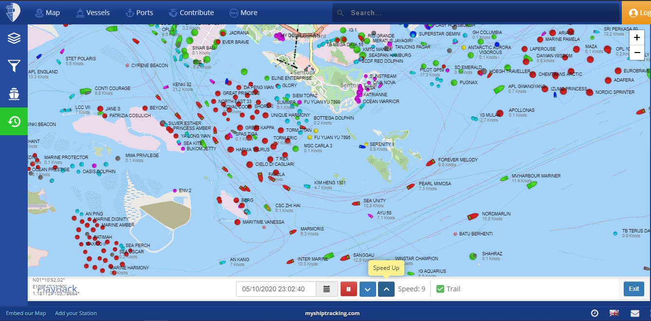Toggle the Trail checkbox
651x321 pixels.
pyautogui.click(x=440, y=289)
